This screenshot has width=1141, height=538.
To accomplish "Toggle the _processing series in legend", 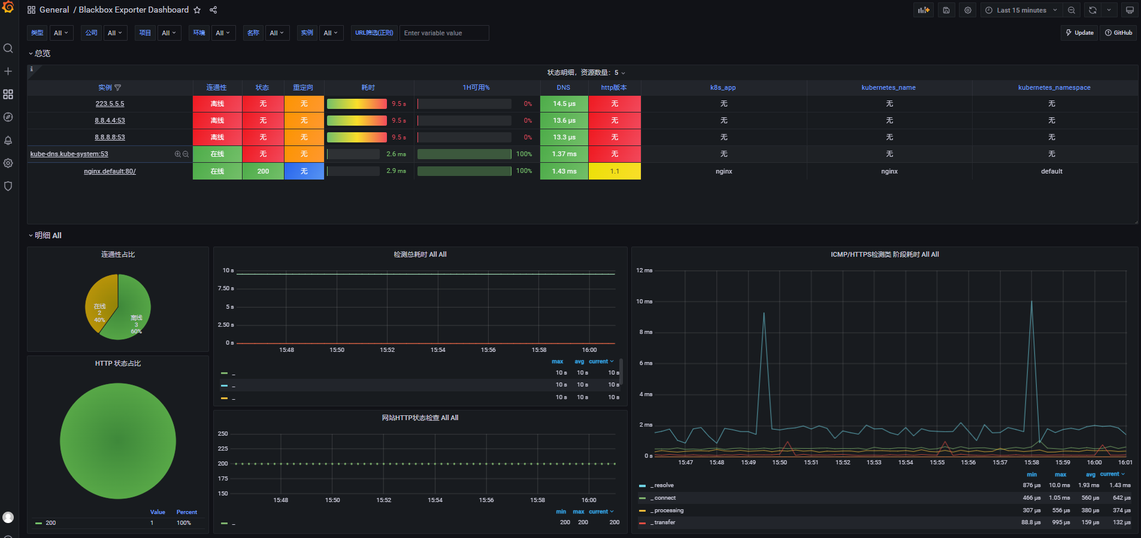I will coord(668,510).
